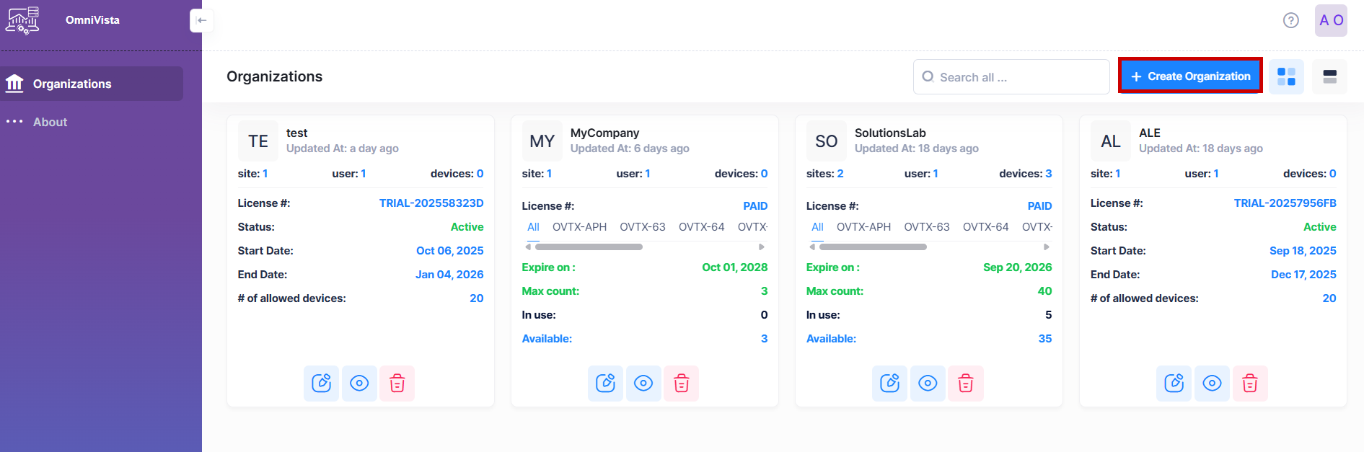Click the TE avatar on test card
Screen dimensions: 1364x452
click(x=258, y=141)
